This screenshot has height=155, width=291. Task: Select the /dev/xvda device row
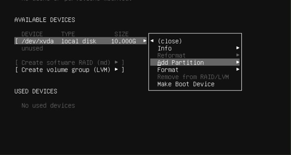pos(80,41)
